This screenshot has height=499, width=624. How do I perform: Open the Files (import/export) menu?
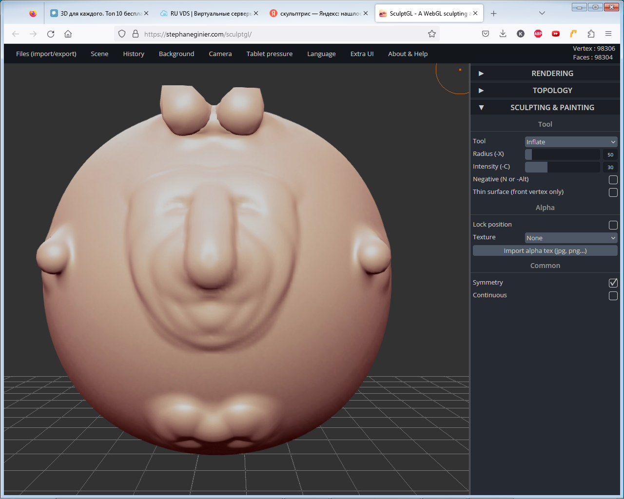(x=46, y=54)
